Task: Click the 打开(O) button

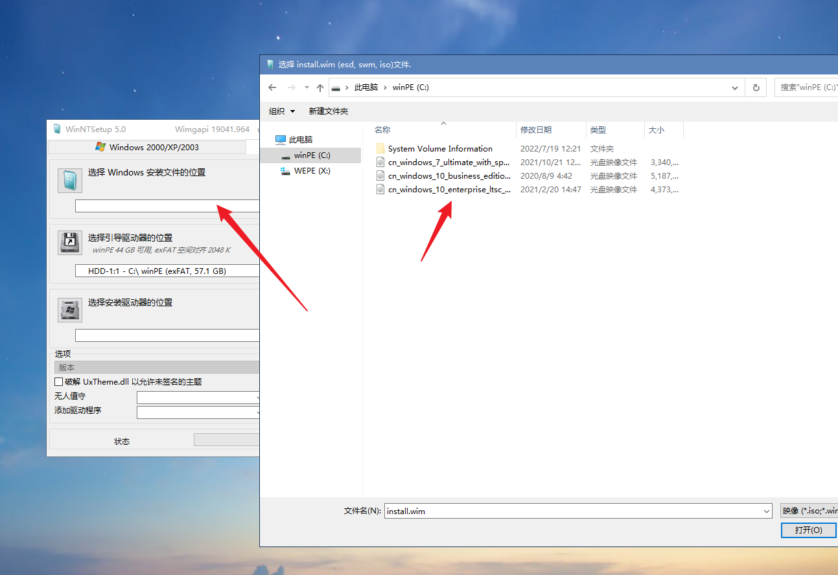Action: (x=808, y=530)
